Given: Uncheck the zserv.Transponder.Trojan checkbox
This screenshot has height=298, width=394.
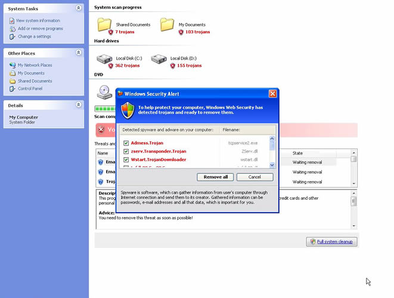Looking at the screenshot, I should tap(126, 151).
